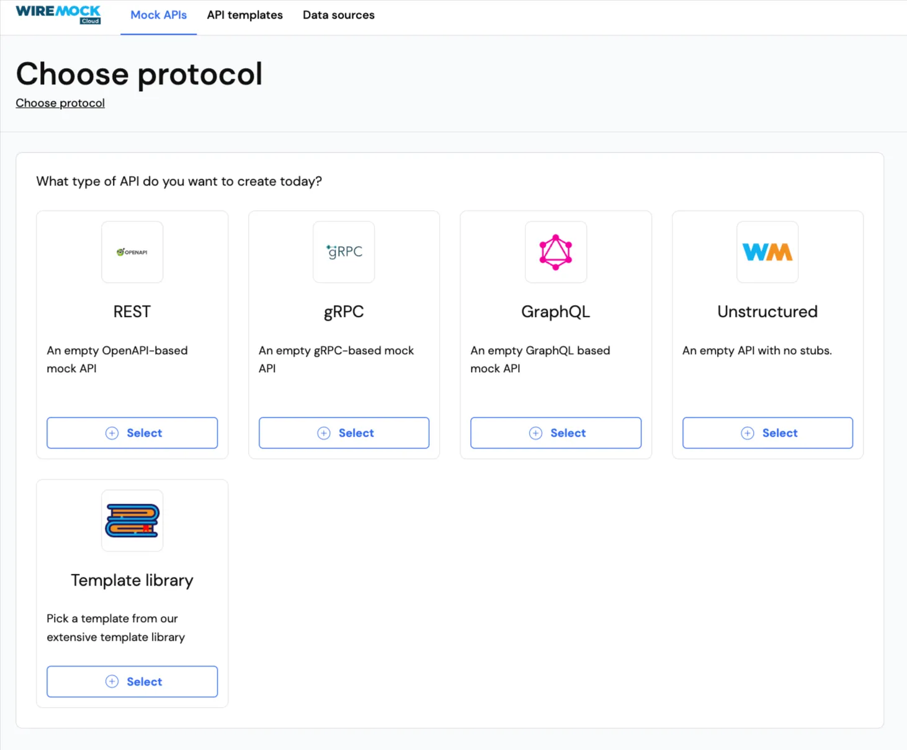Select the Mock APIs tab
Screen dimensions: 907x750
coord(158,15)
